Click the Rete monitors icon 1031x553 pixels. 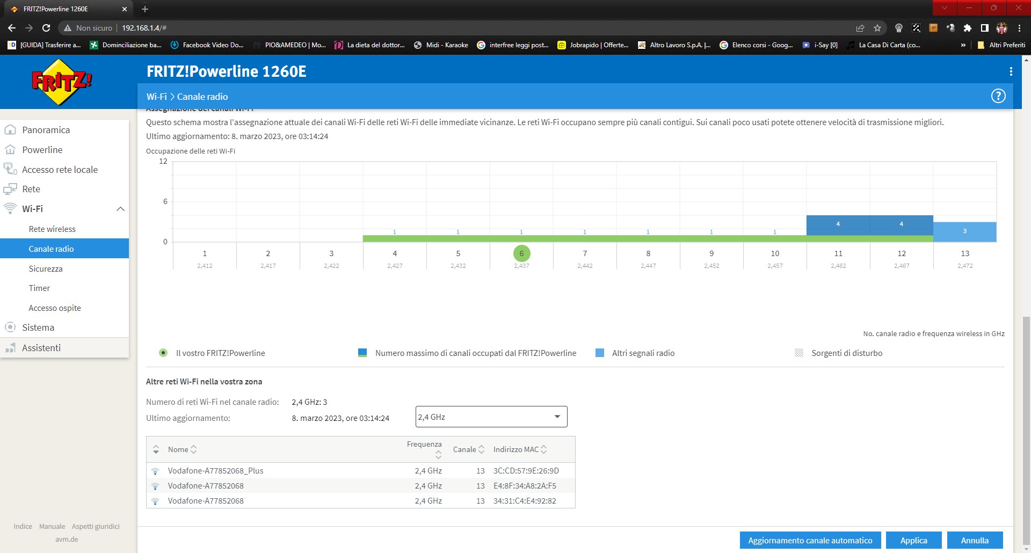10,189
